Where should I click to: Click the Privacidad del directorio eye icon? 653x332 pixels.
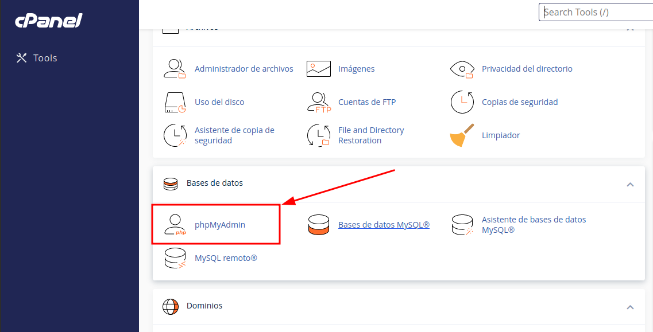(462, 69)
